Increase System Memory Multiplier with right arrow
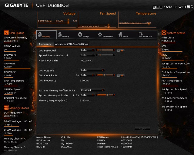The height and width of the screenshot is (155, 194). (x=114, y=95)
